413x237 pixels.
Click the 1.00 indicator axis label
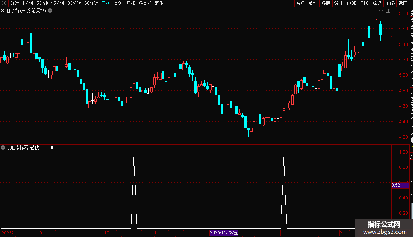(403, 152)
